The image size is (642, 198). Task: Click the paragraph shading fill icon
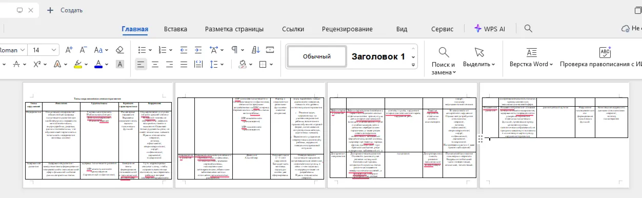coord(243,64)
